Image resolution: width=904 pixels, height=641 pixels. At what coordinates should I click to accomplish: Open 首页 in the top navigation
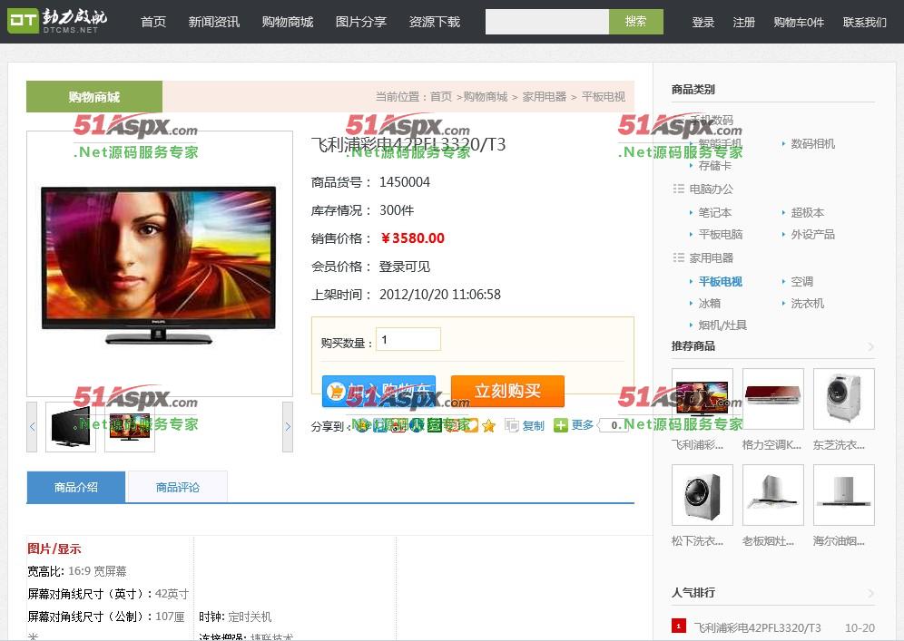pyautogui.click(x=153, y=22)
